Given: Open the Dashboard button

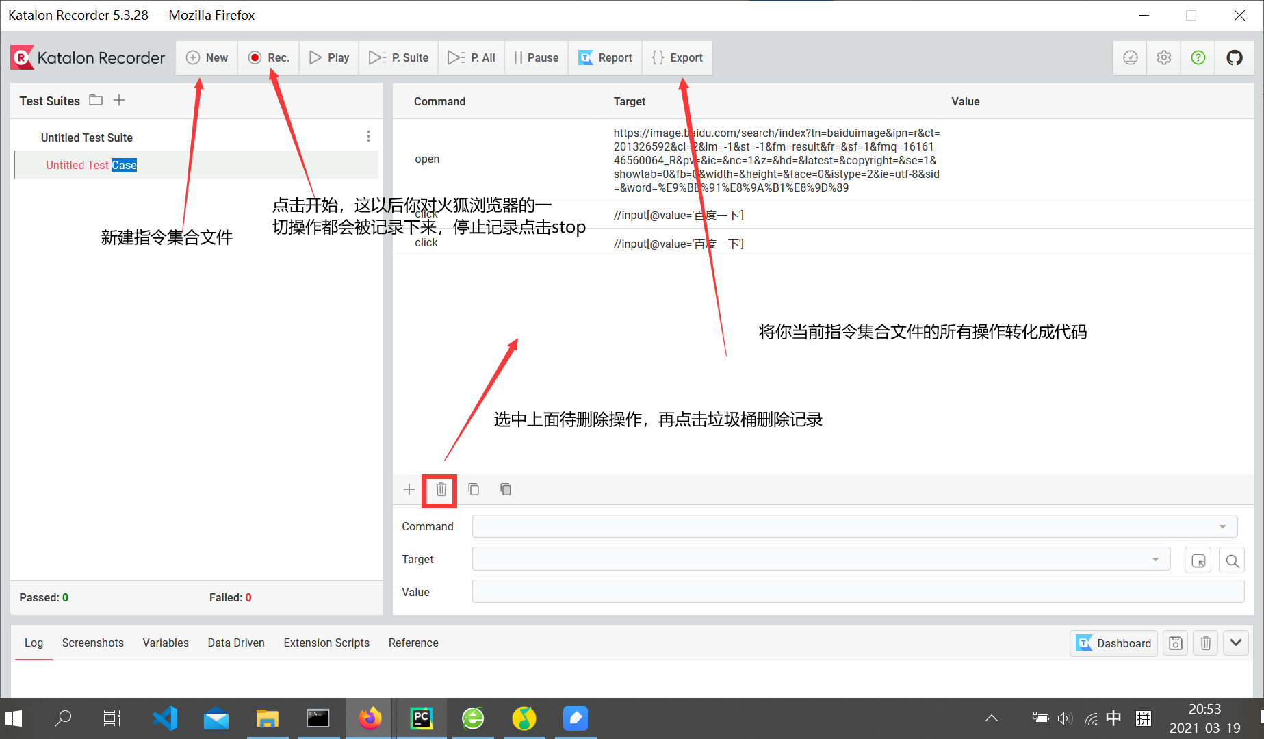Looking at the screenshot, I should 1113,643.
